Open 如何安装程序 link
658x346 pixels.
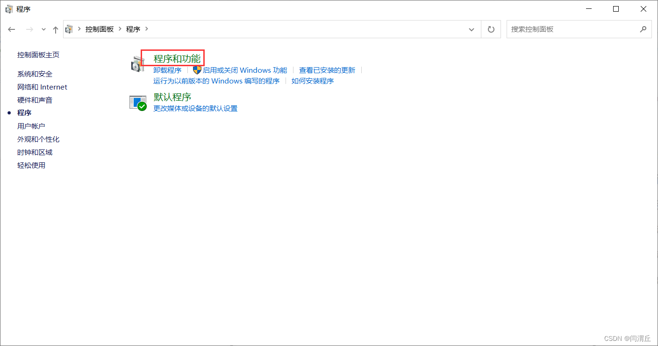(313, 81)
